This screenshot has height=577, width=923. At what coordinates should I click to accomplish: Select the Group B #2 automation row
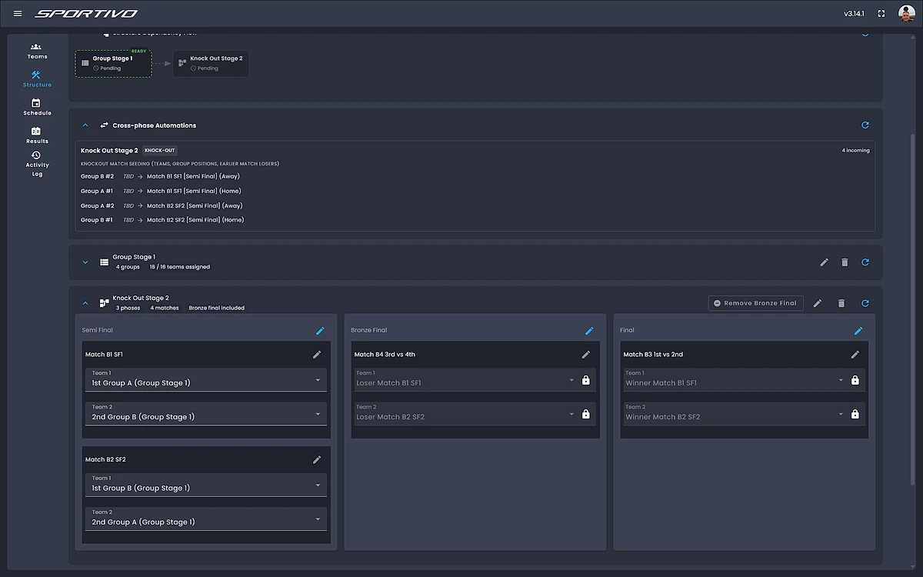pos(162,177)
